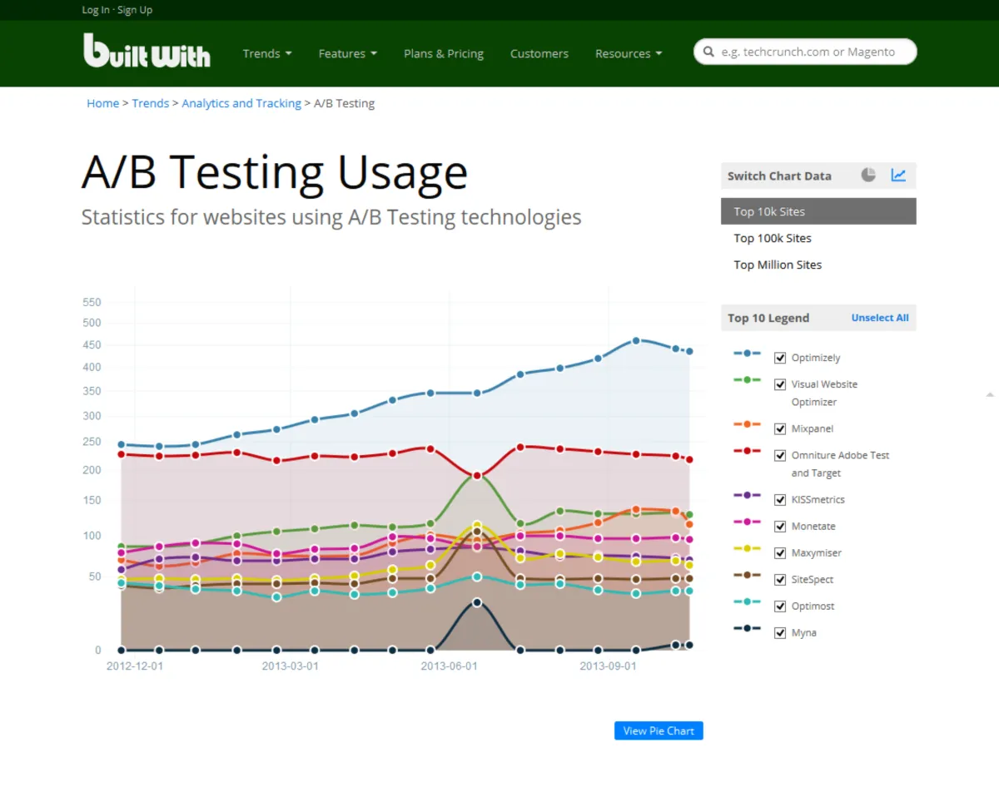Click the search magnifier icon

click(708, 52)
